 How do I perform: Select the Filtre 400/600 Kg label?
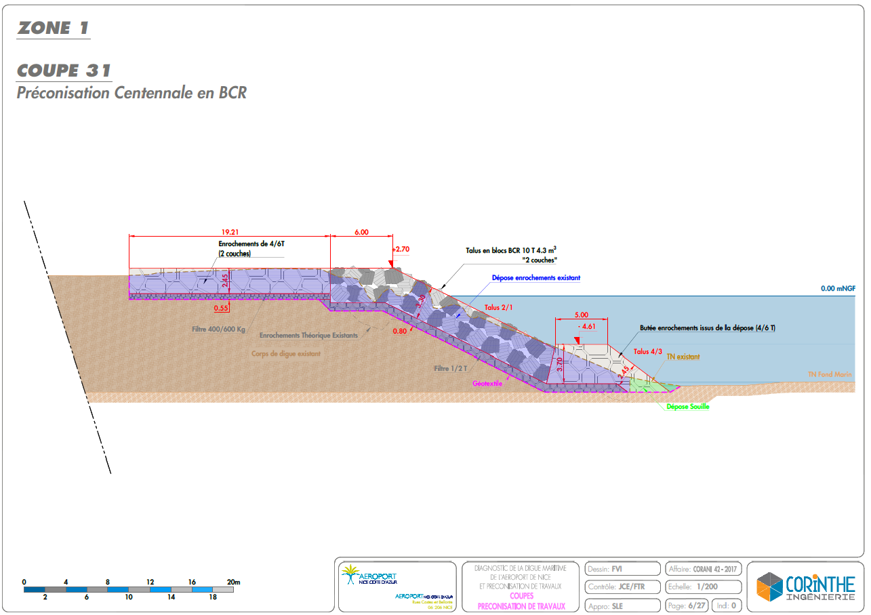tap(218, 330)
